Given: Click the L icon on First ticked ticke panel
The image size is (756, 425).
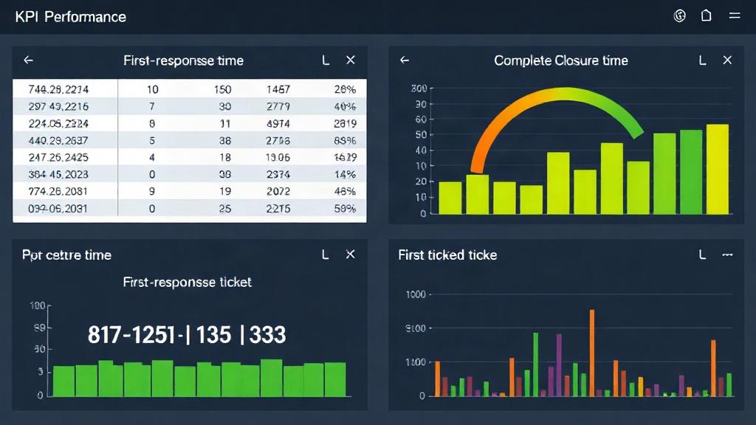Looking at the screenshot, I should (703, 255).
